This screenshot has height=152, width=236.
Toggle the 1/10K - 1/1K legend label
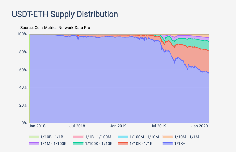tap(139, 144)
